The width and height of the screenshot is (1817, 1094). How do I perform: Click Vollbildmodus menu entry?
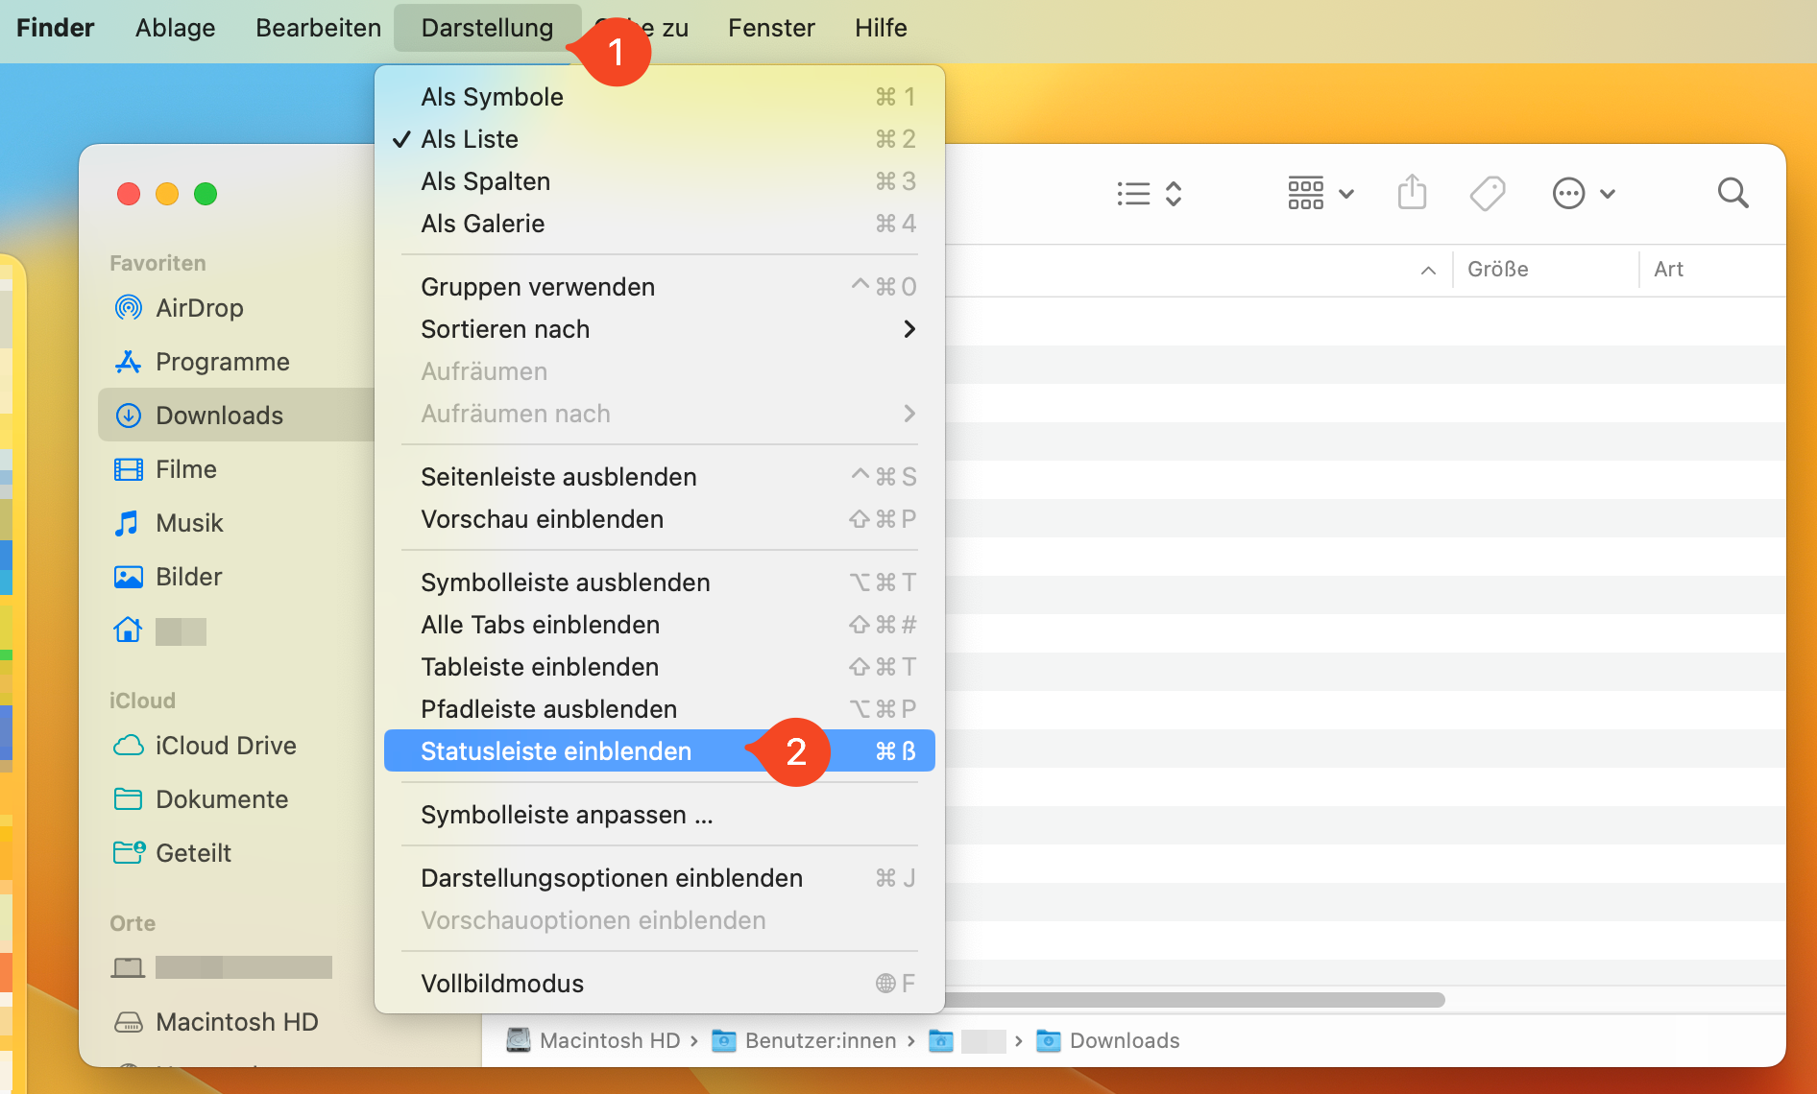coord(660,984)
